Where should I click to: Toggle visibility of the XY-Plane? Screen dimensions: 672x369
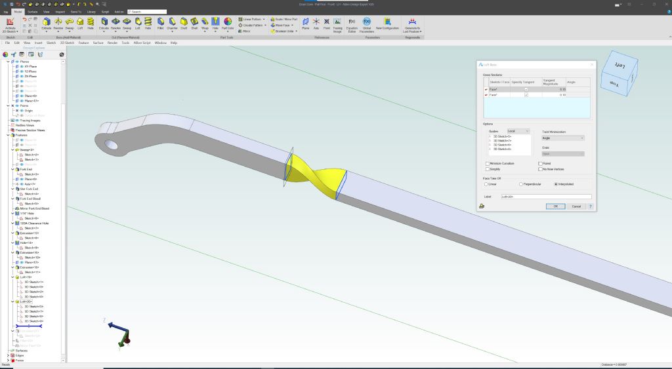[x=22, y=67]
